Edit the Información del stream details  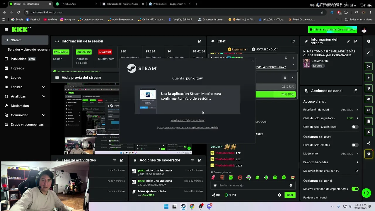[x=348, y=41]
